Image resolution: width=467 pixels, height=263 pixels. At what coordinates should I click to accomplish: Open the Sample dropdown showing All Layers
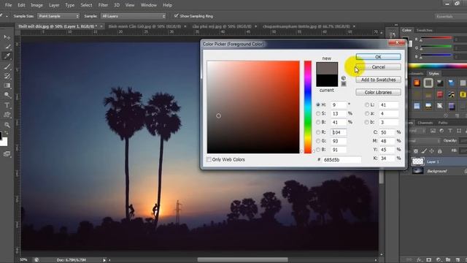point(133,16)
